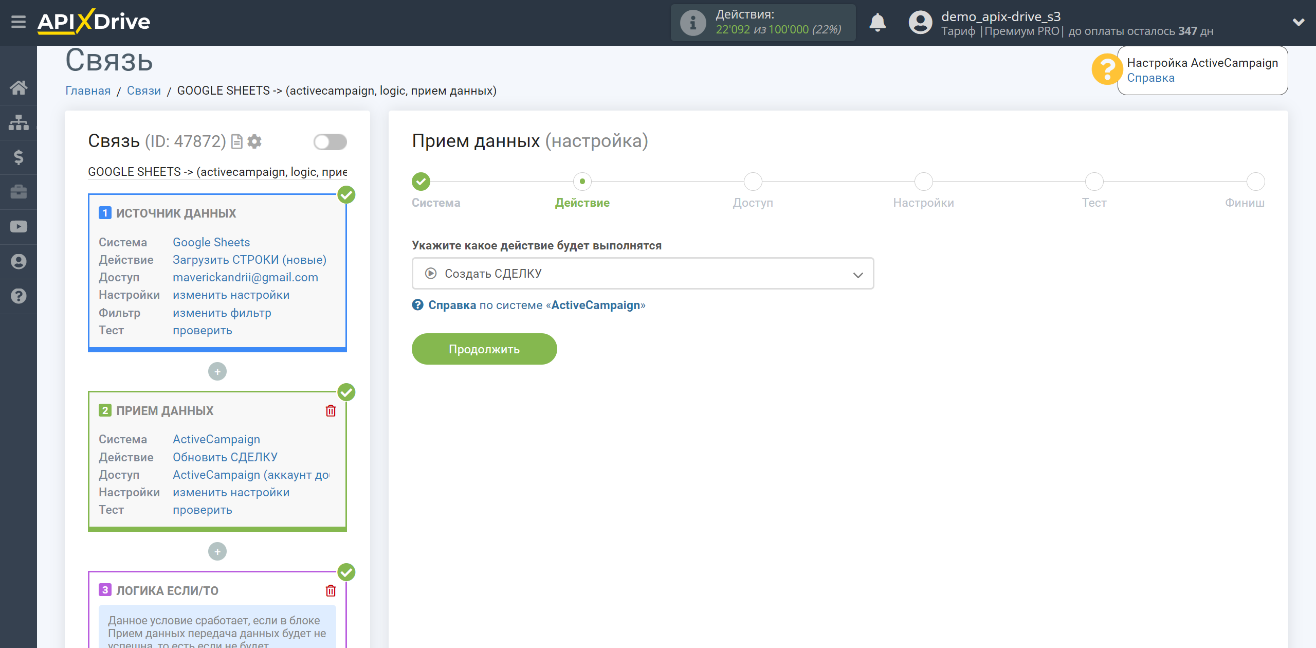1316x648 pixels.
Task: Open ActiveCampaign system link
Action: pos(216,439)
